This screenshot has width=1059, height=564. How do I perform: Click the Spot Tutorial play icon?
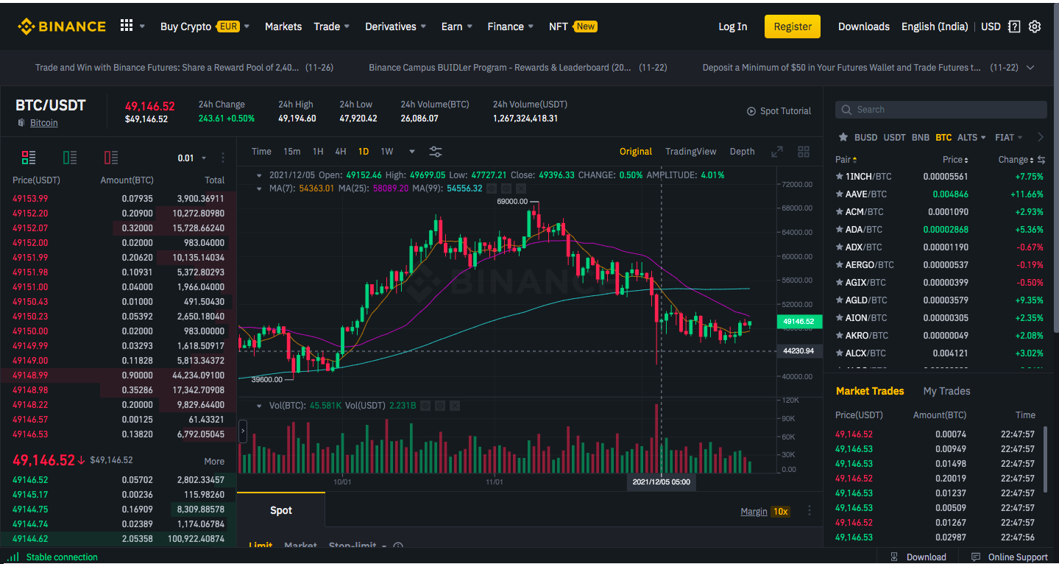tap(751, 111)
